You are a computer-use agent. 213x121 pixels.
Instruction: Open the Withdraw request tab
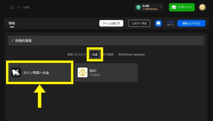click(x=131, y=54)
